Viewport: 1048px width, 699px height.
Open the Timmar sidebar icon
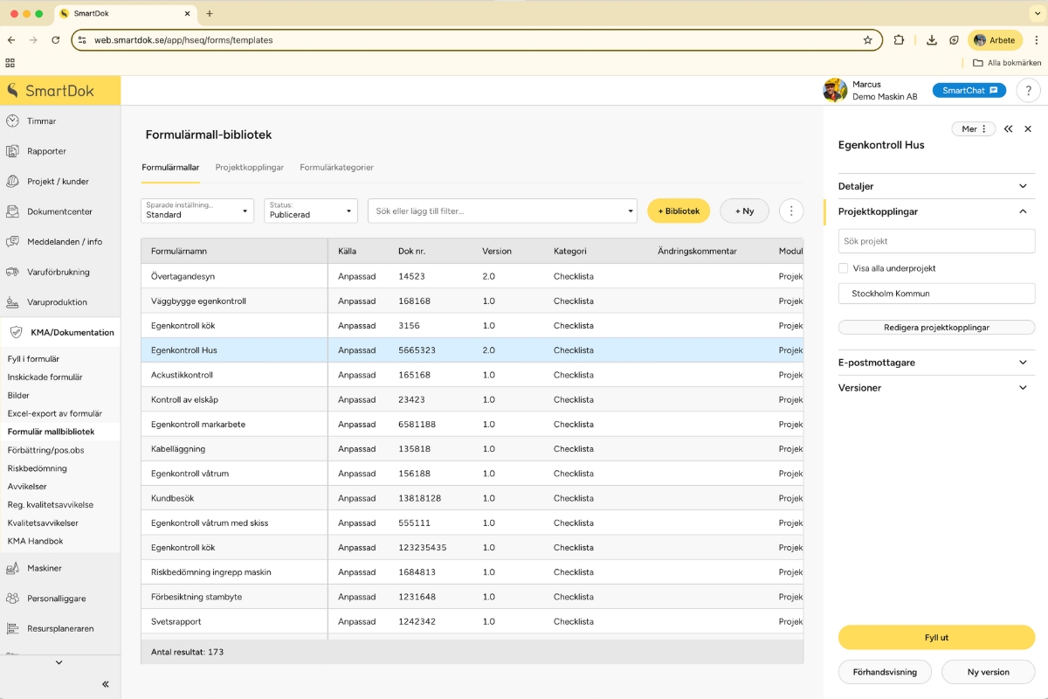click(x=12, y=121)
